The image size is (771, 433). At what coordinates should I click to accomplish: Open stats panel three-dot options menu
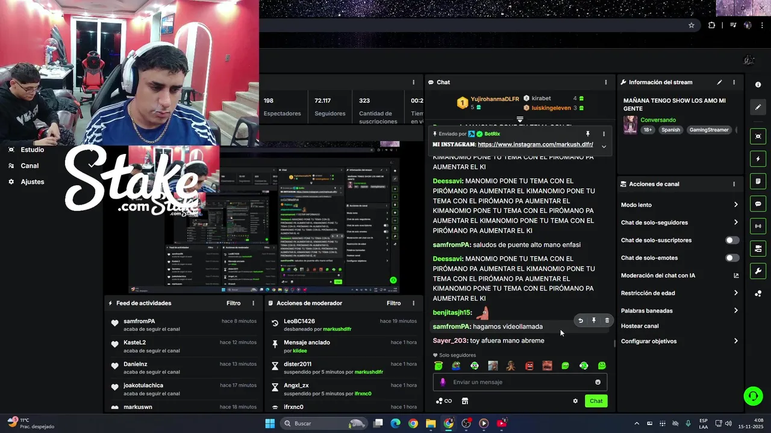[413, 82]
